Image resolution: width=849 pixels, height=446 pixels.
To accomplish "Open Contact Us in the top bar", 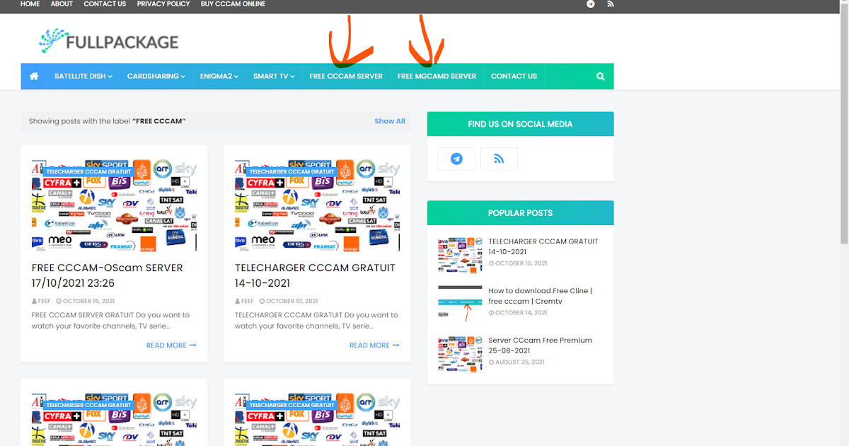I will [105, 4].
